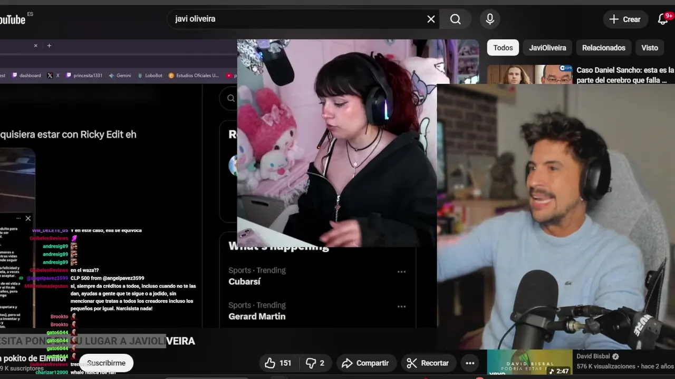
Task: Open chat overlay three-dot options
Action: tap(18, 218)
